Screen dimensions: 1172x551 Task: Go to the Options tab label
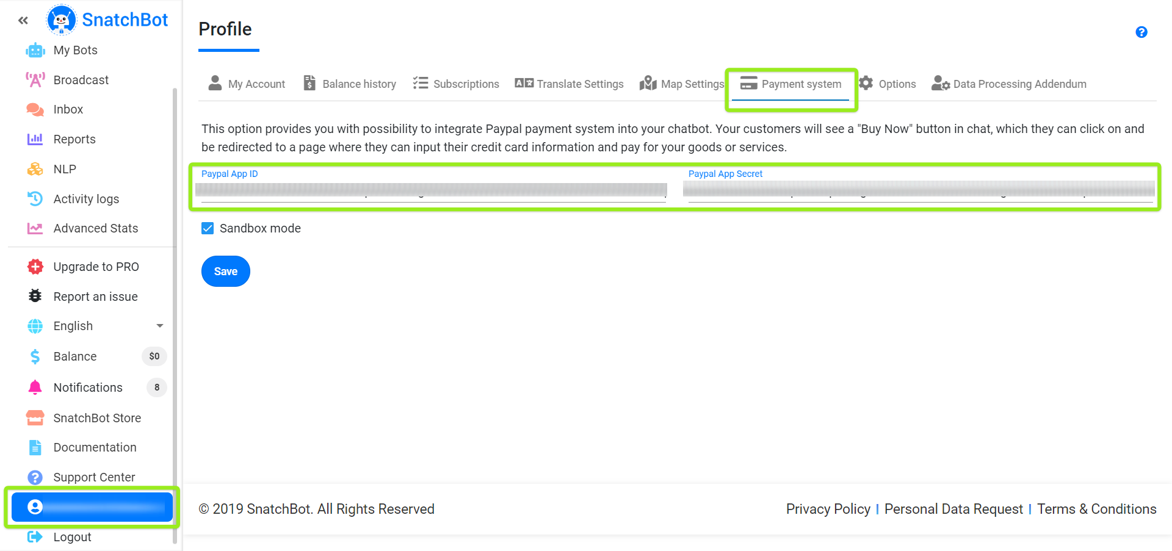coord(897,84)
